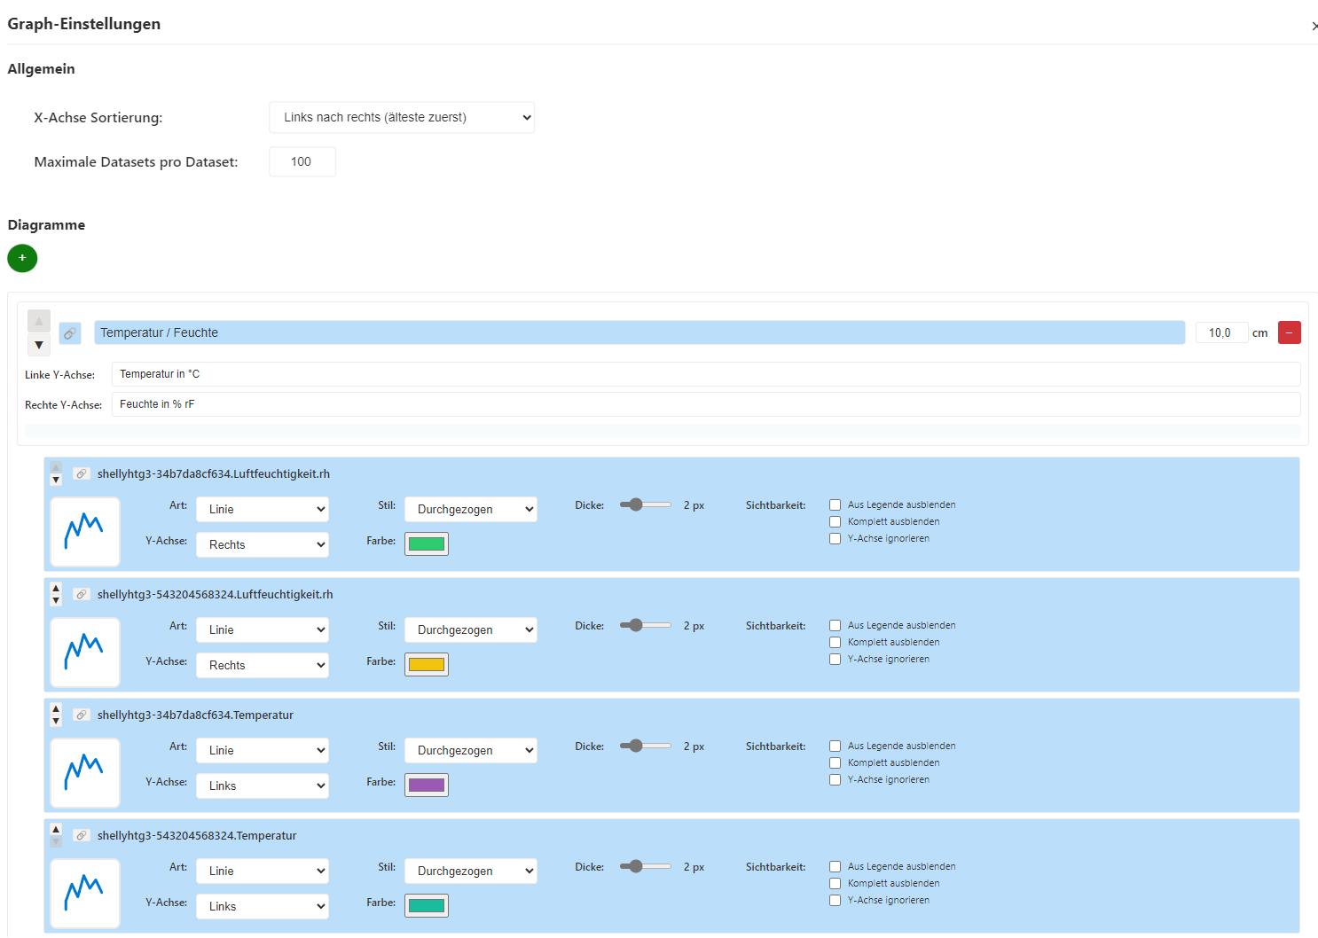Open the X-Achse Sortierung dropdown
Screen dimensions: 1318x938
tap(402, 117)
